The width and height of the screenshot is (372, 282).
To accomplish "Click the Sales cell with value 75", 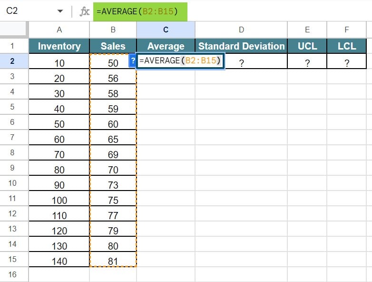I will (x=113, y=198).
